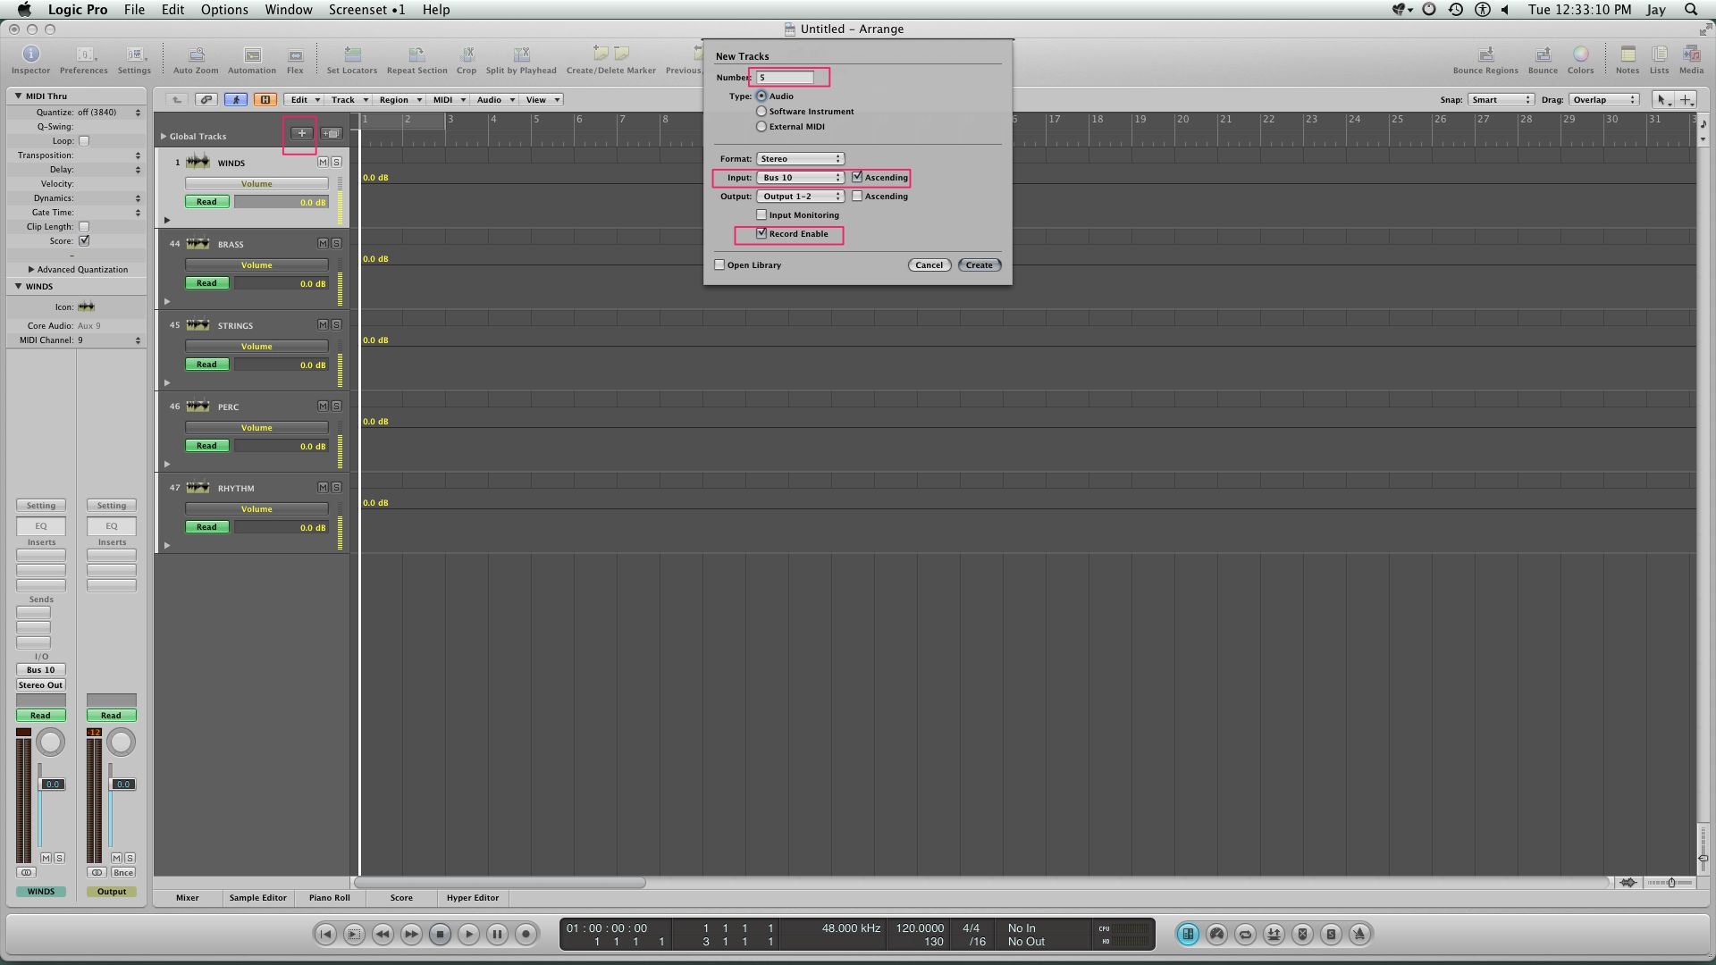Image resolution: width=1716 pixels, height=965 pixels.
Task: Click the duplicate track button beside plus
Action: [x=332, y=133]
